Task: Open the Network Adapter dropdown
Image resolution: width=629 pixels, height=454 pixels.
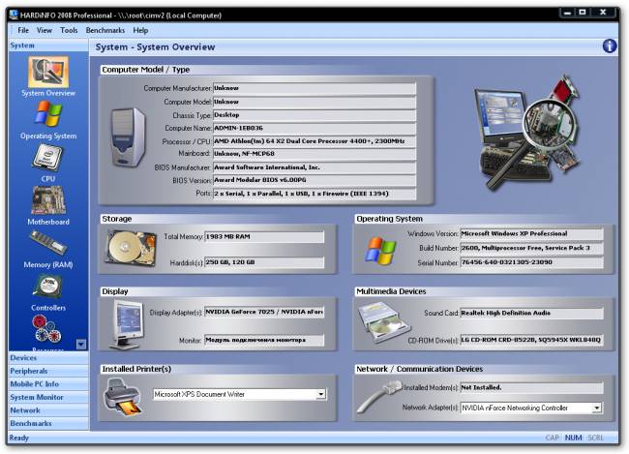Action: (596, 409)
